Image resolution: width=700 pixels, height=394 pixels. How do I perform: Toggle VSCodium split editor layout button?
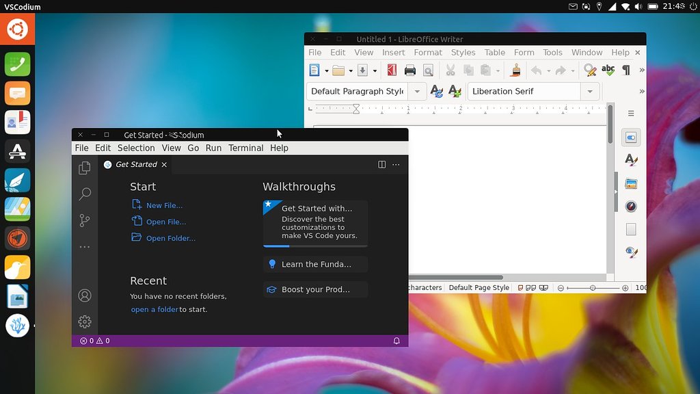(x=381, y=164)
